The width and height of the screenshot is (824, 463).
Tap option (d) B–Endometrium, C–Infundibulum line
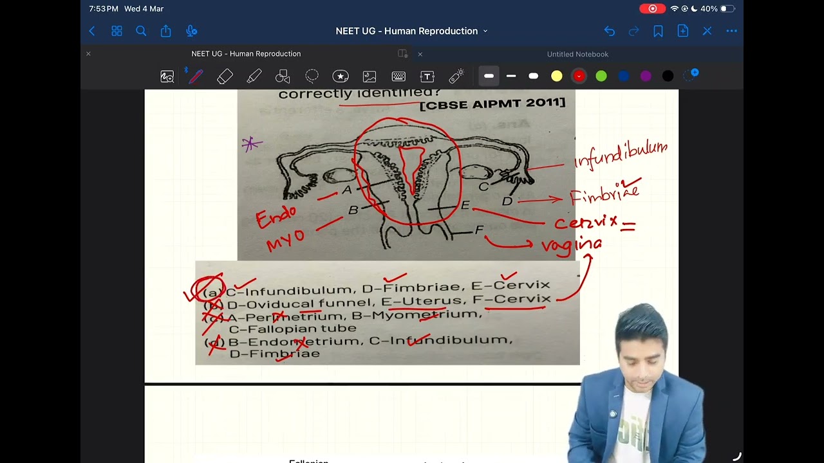click(x=359, y=341)
